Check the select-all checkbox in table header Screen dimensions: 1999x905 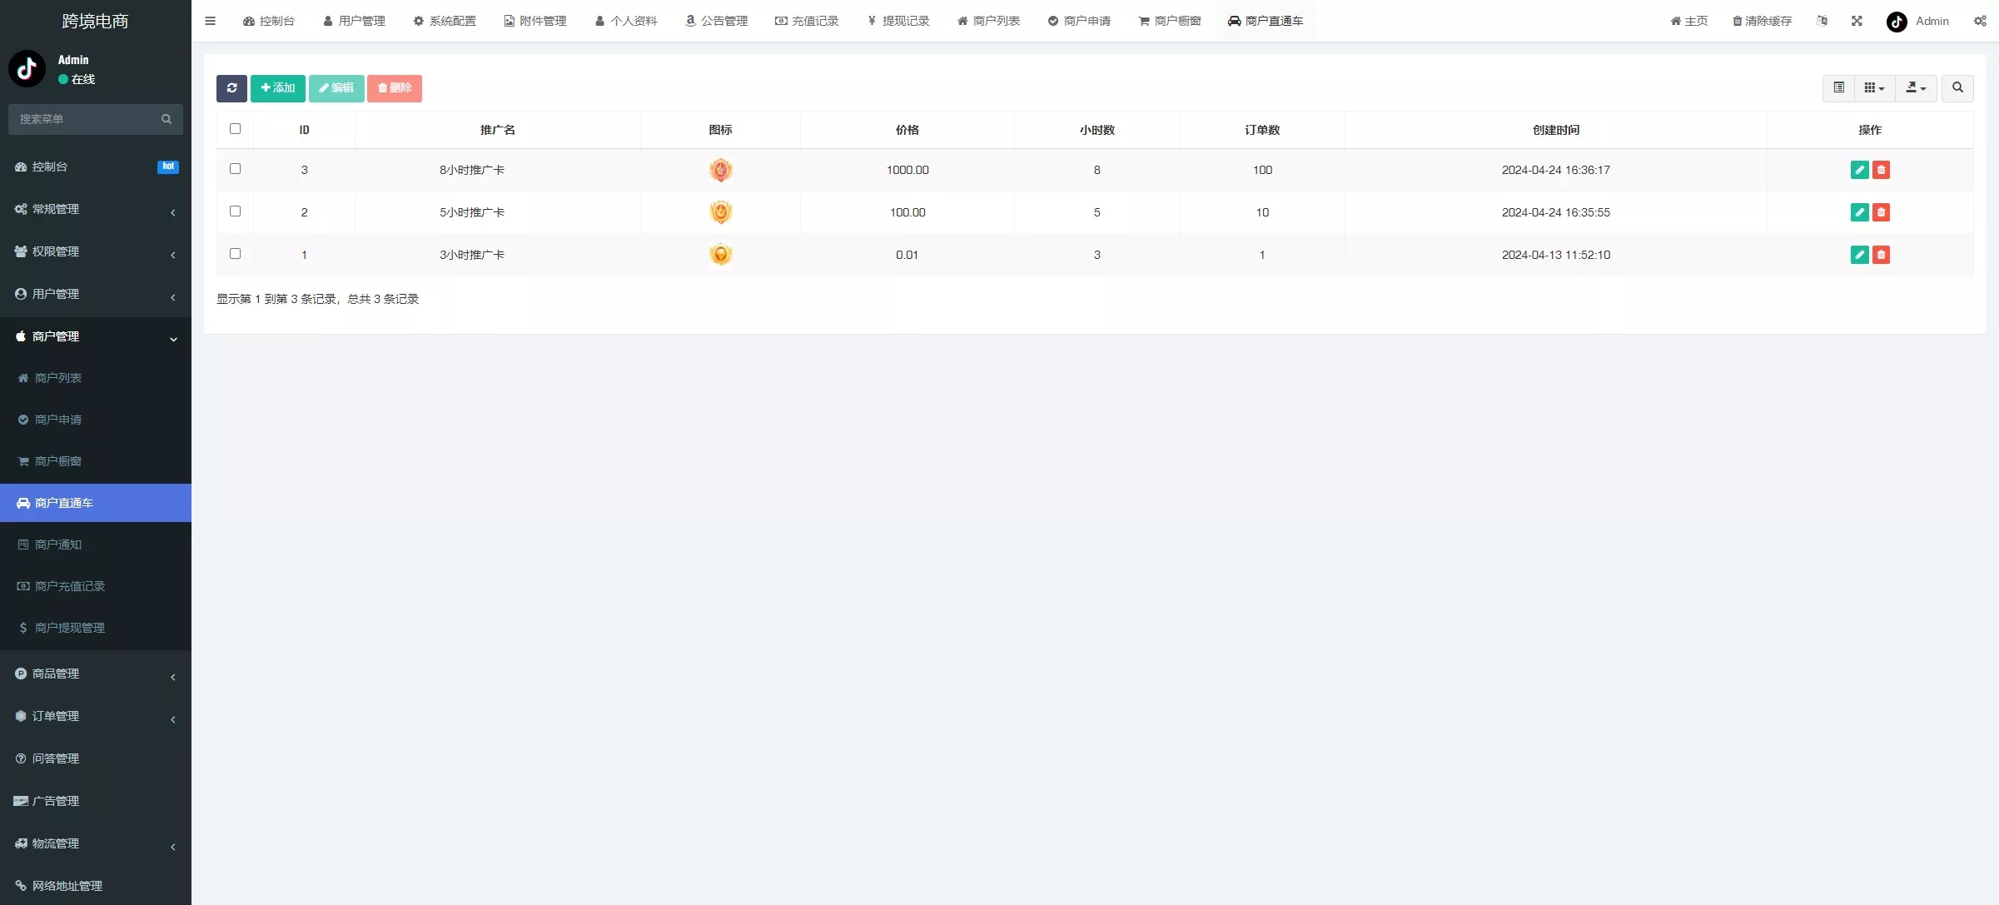point(235,129)
